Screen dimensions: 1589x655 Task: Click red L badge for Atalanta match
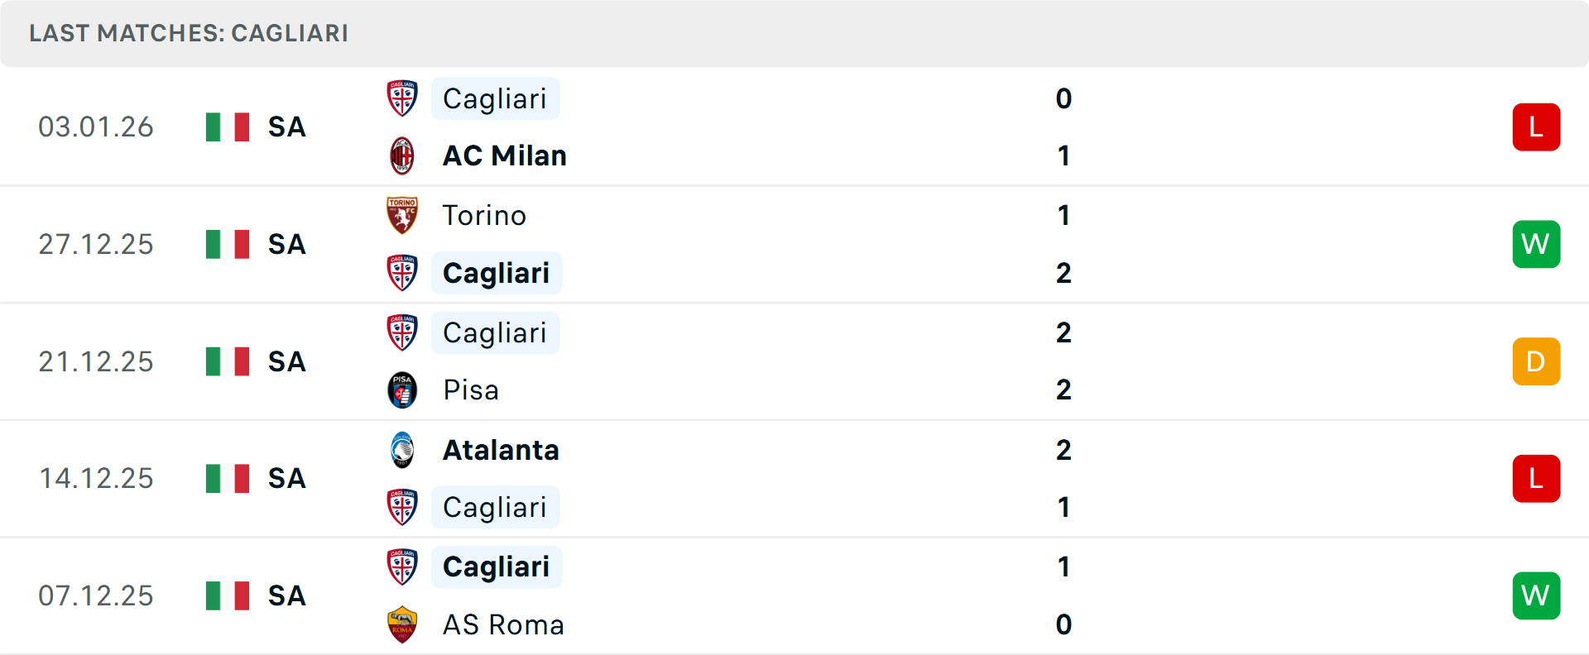[1536, 479]
